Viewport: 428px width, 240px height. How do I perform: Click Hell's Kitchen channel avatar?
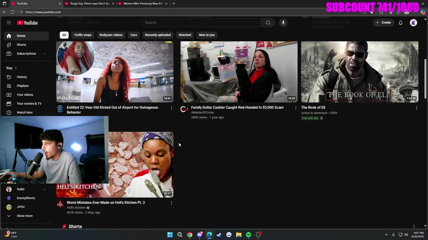(x=60, y=204)
